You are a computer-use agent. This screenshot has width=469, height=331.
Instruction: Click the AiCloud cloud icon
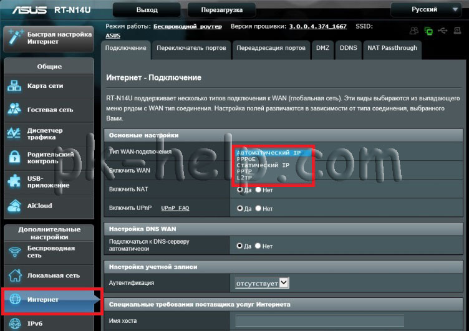coord(14,206)
